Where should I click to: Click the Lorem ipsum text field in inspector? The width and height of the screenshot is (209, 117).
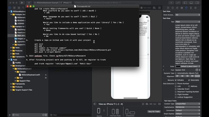(x=188, y=44)
